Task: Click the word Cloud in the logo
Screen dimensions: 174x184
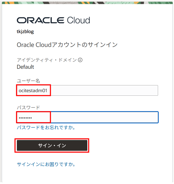Action: tap(79, 20)
